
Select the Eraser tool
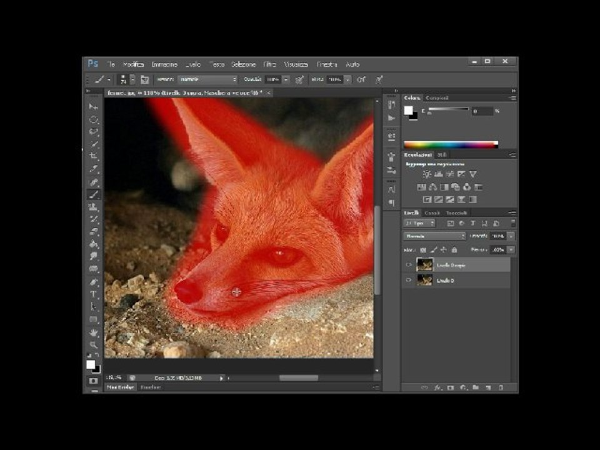pos(93,231)
